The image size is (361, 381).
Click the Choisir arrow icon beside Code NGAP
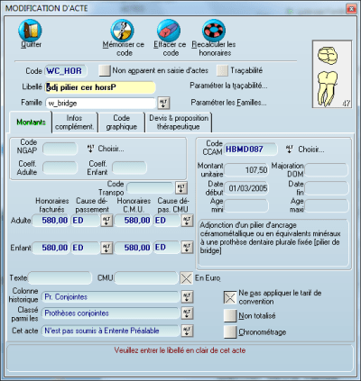tap(90, 149)
